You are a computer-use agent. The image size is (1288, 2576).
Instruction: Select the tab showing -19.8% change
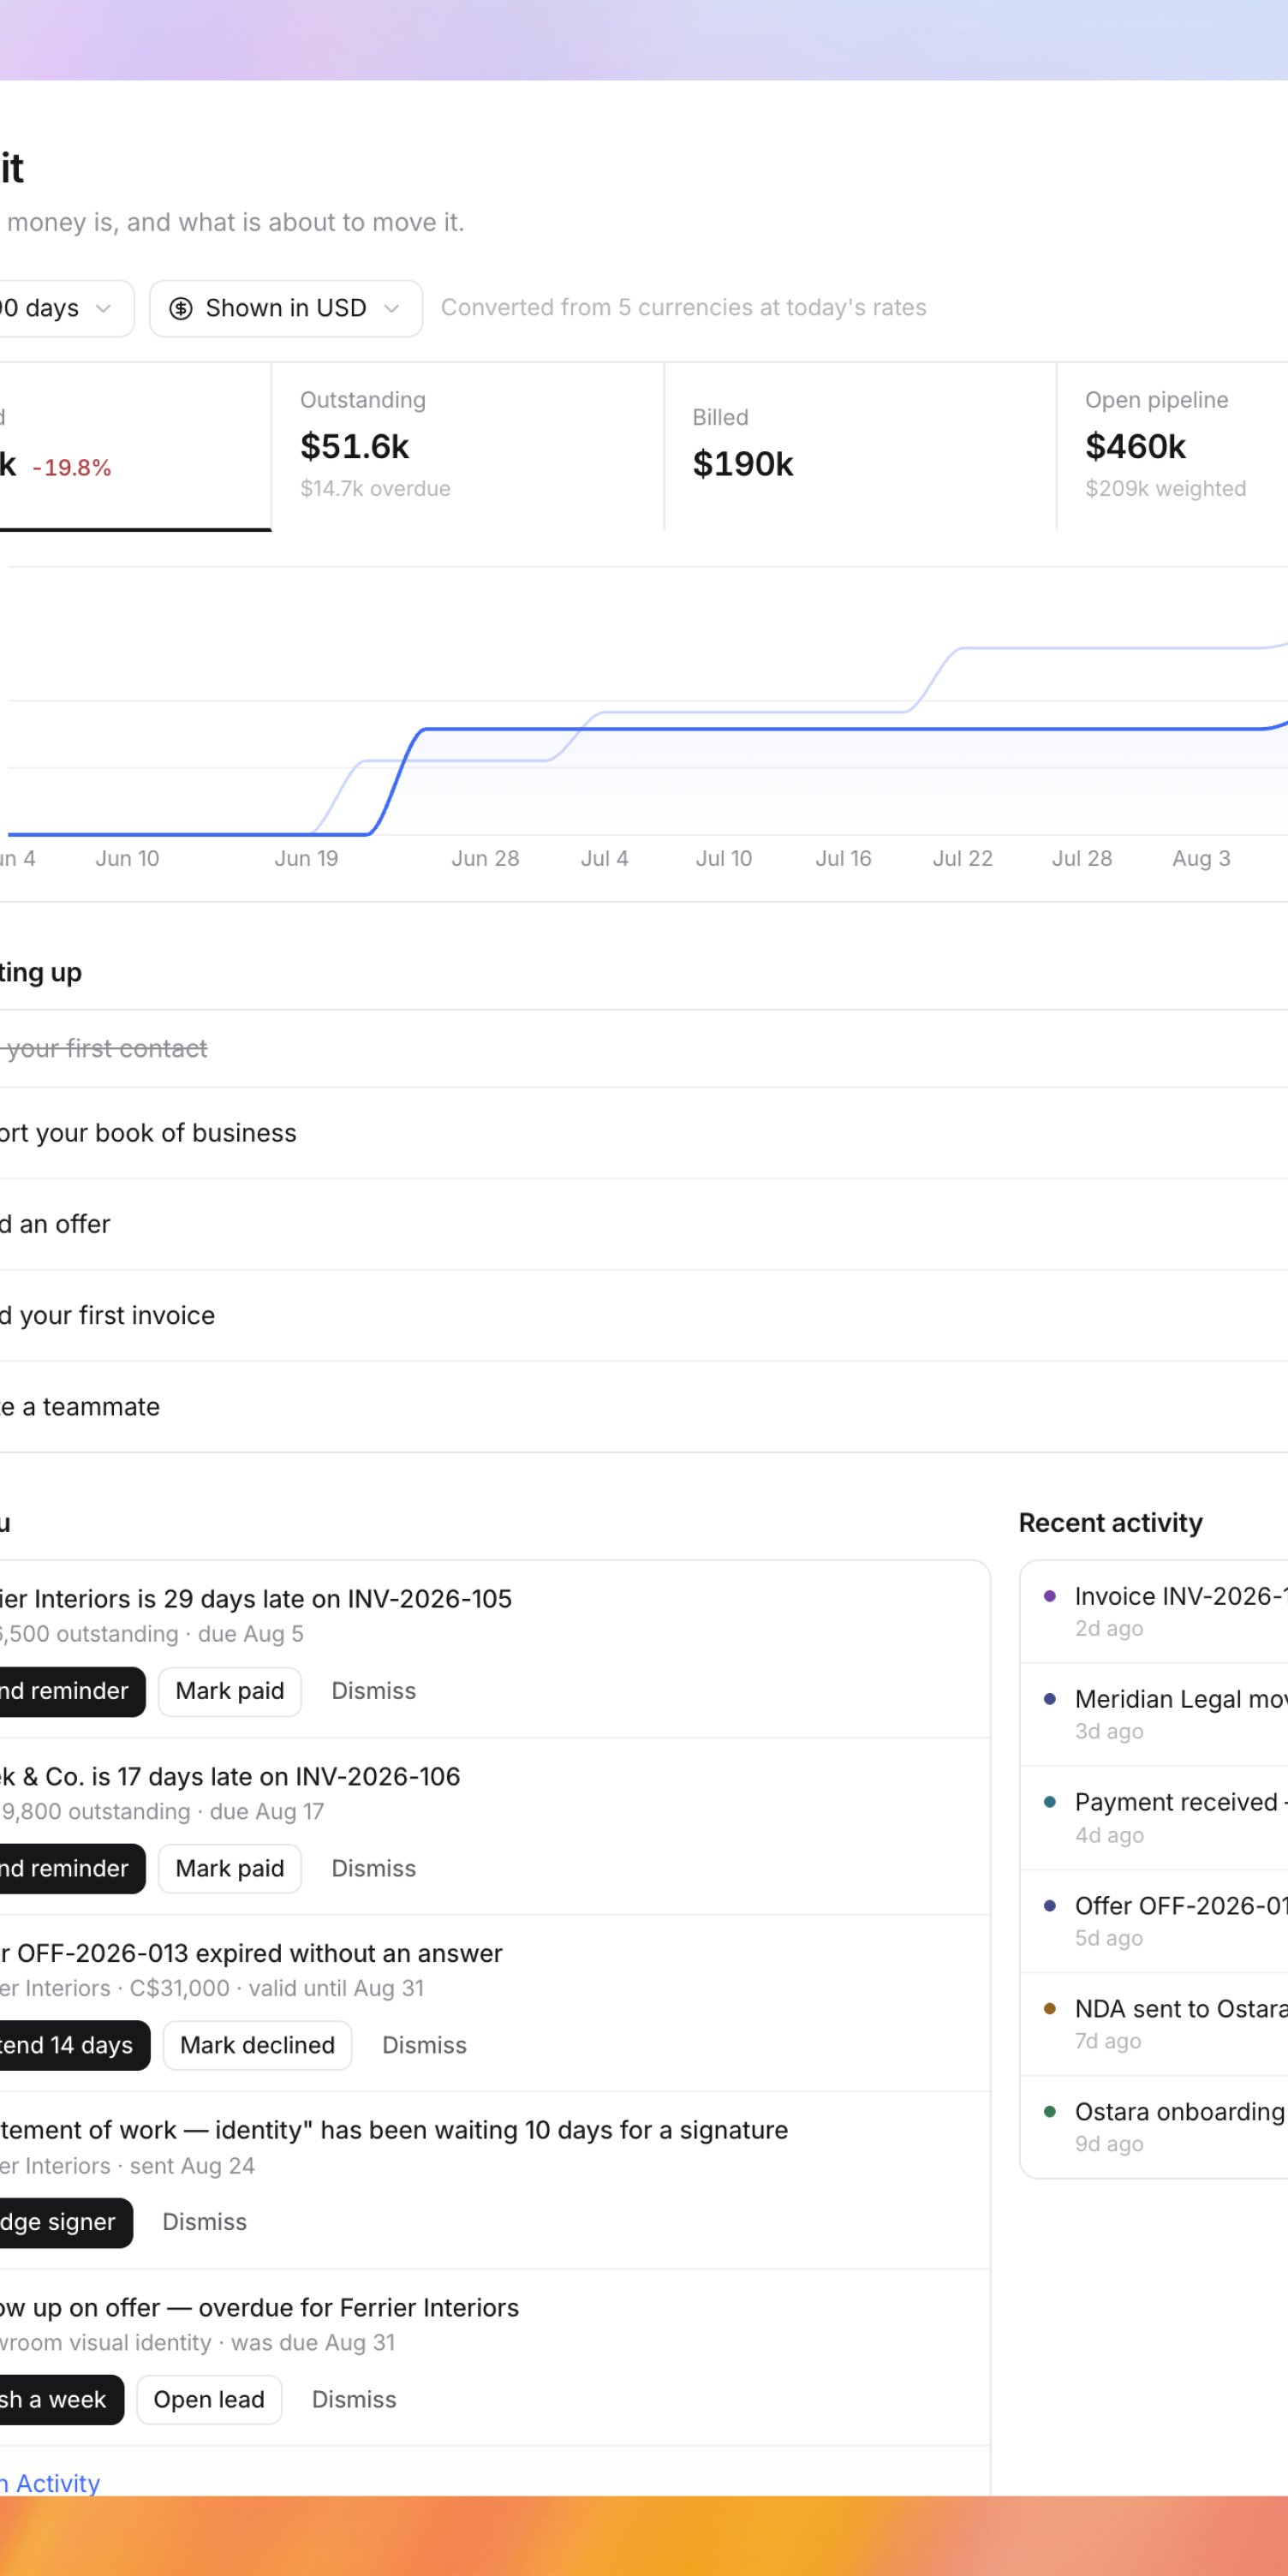(x=135, y=446)
